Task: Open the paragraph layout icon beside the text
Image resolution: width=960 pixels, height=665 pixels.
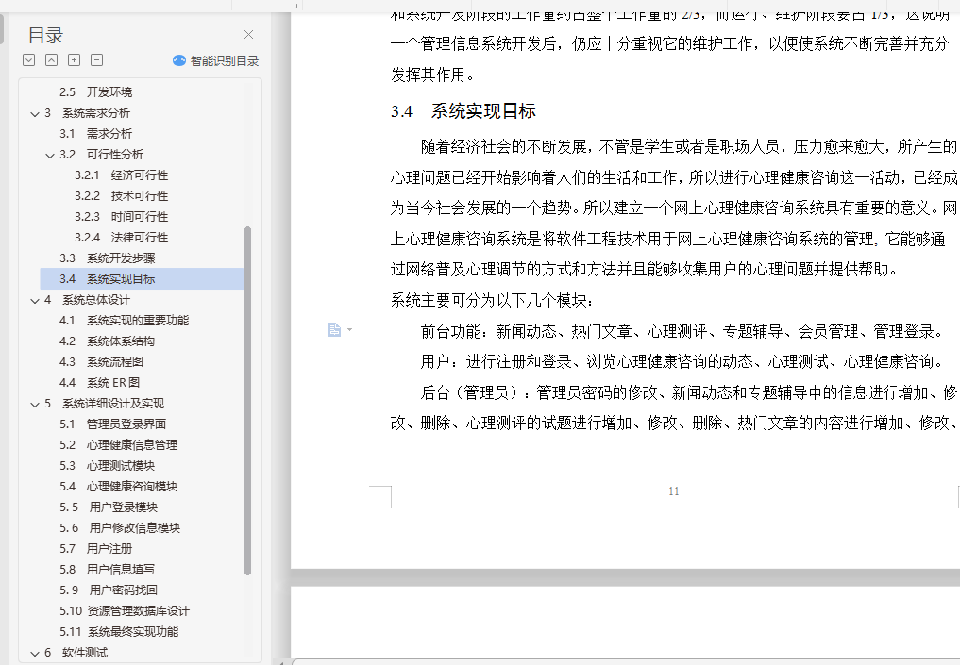Action: (334, 330)
